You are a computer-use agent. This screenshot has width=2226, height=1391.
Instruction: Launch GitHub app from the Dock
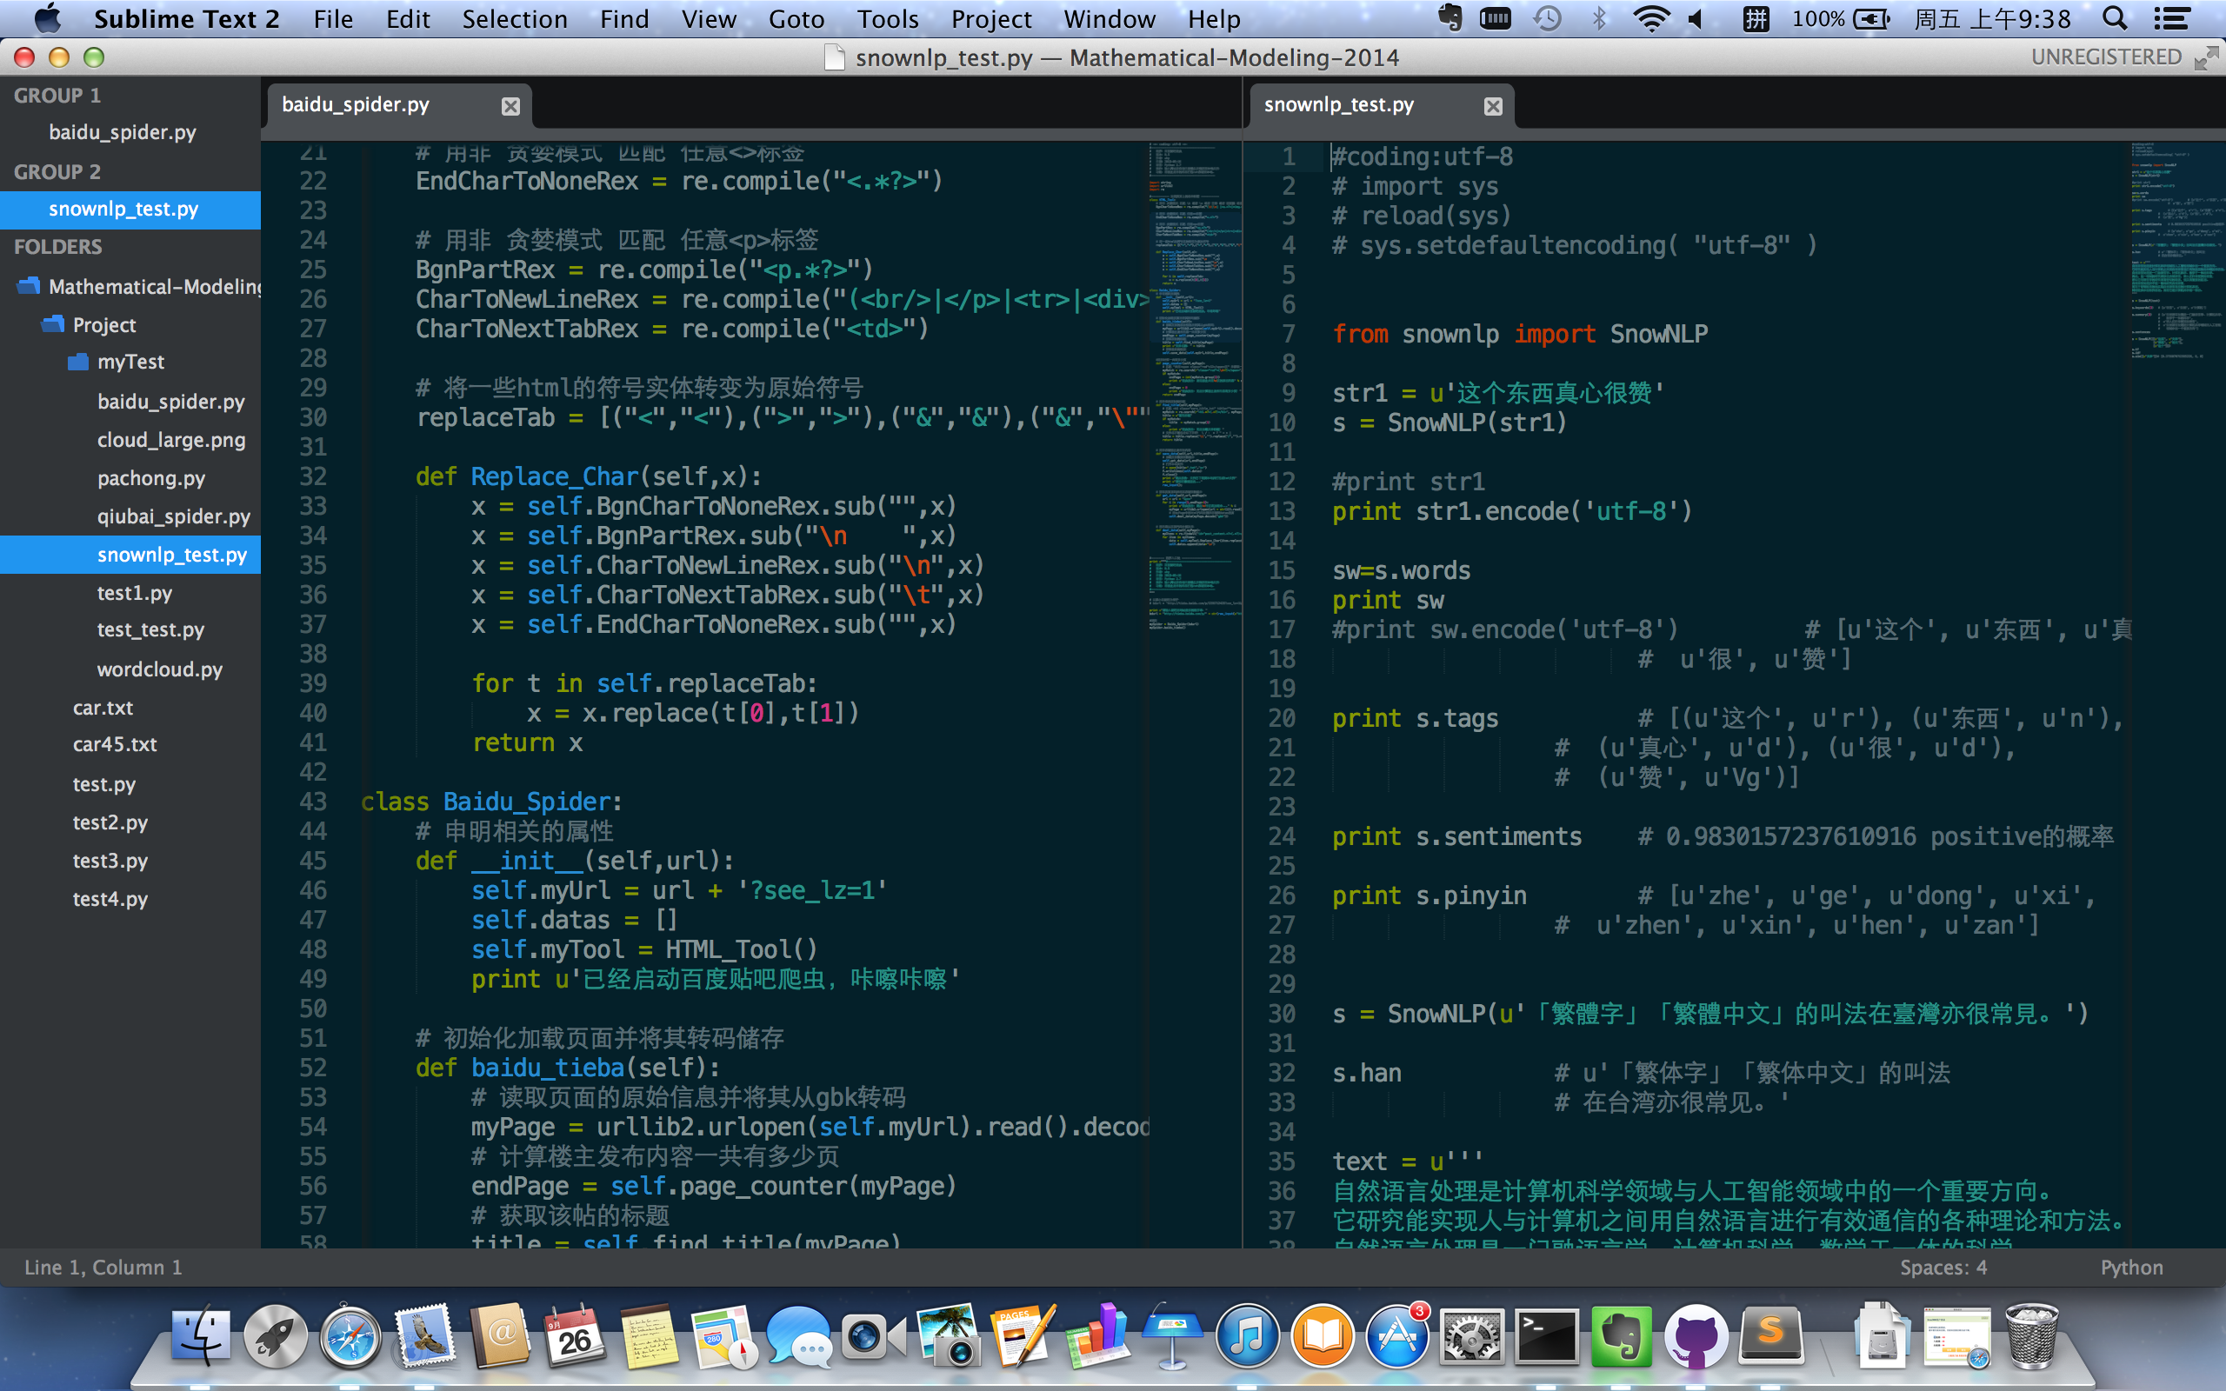tap(1696, 1336)
